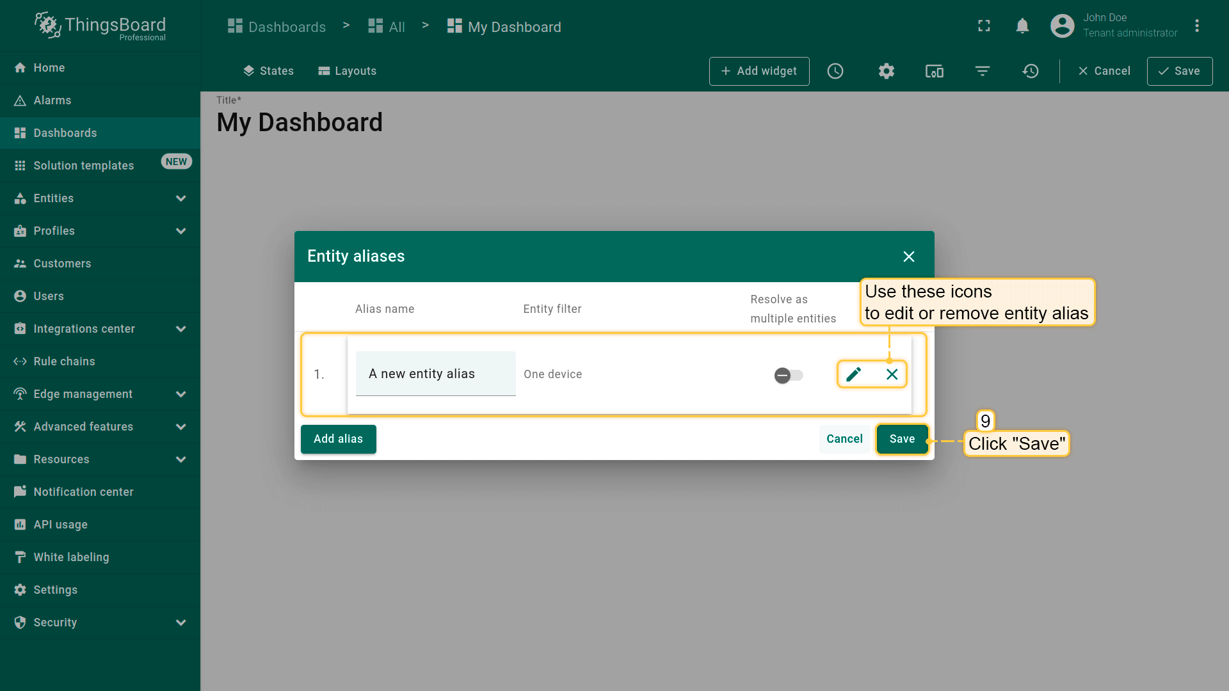Expand Advanced features chevron

181,427
